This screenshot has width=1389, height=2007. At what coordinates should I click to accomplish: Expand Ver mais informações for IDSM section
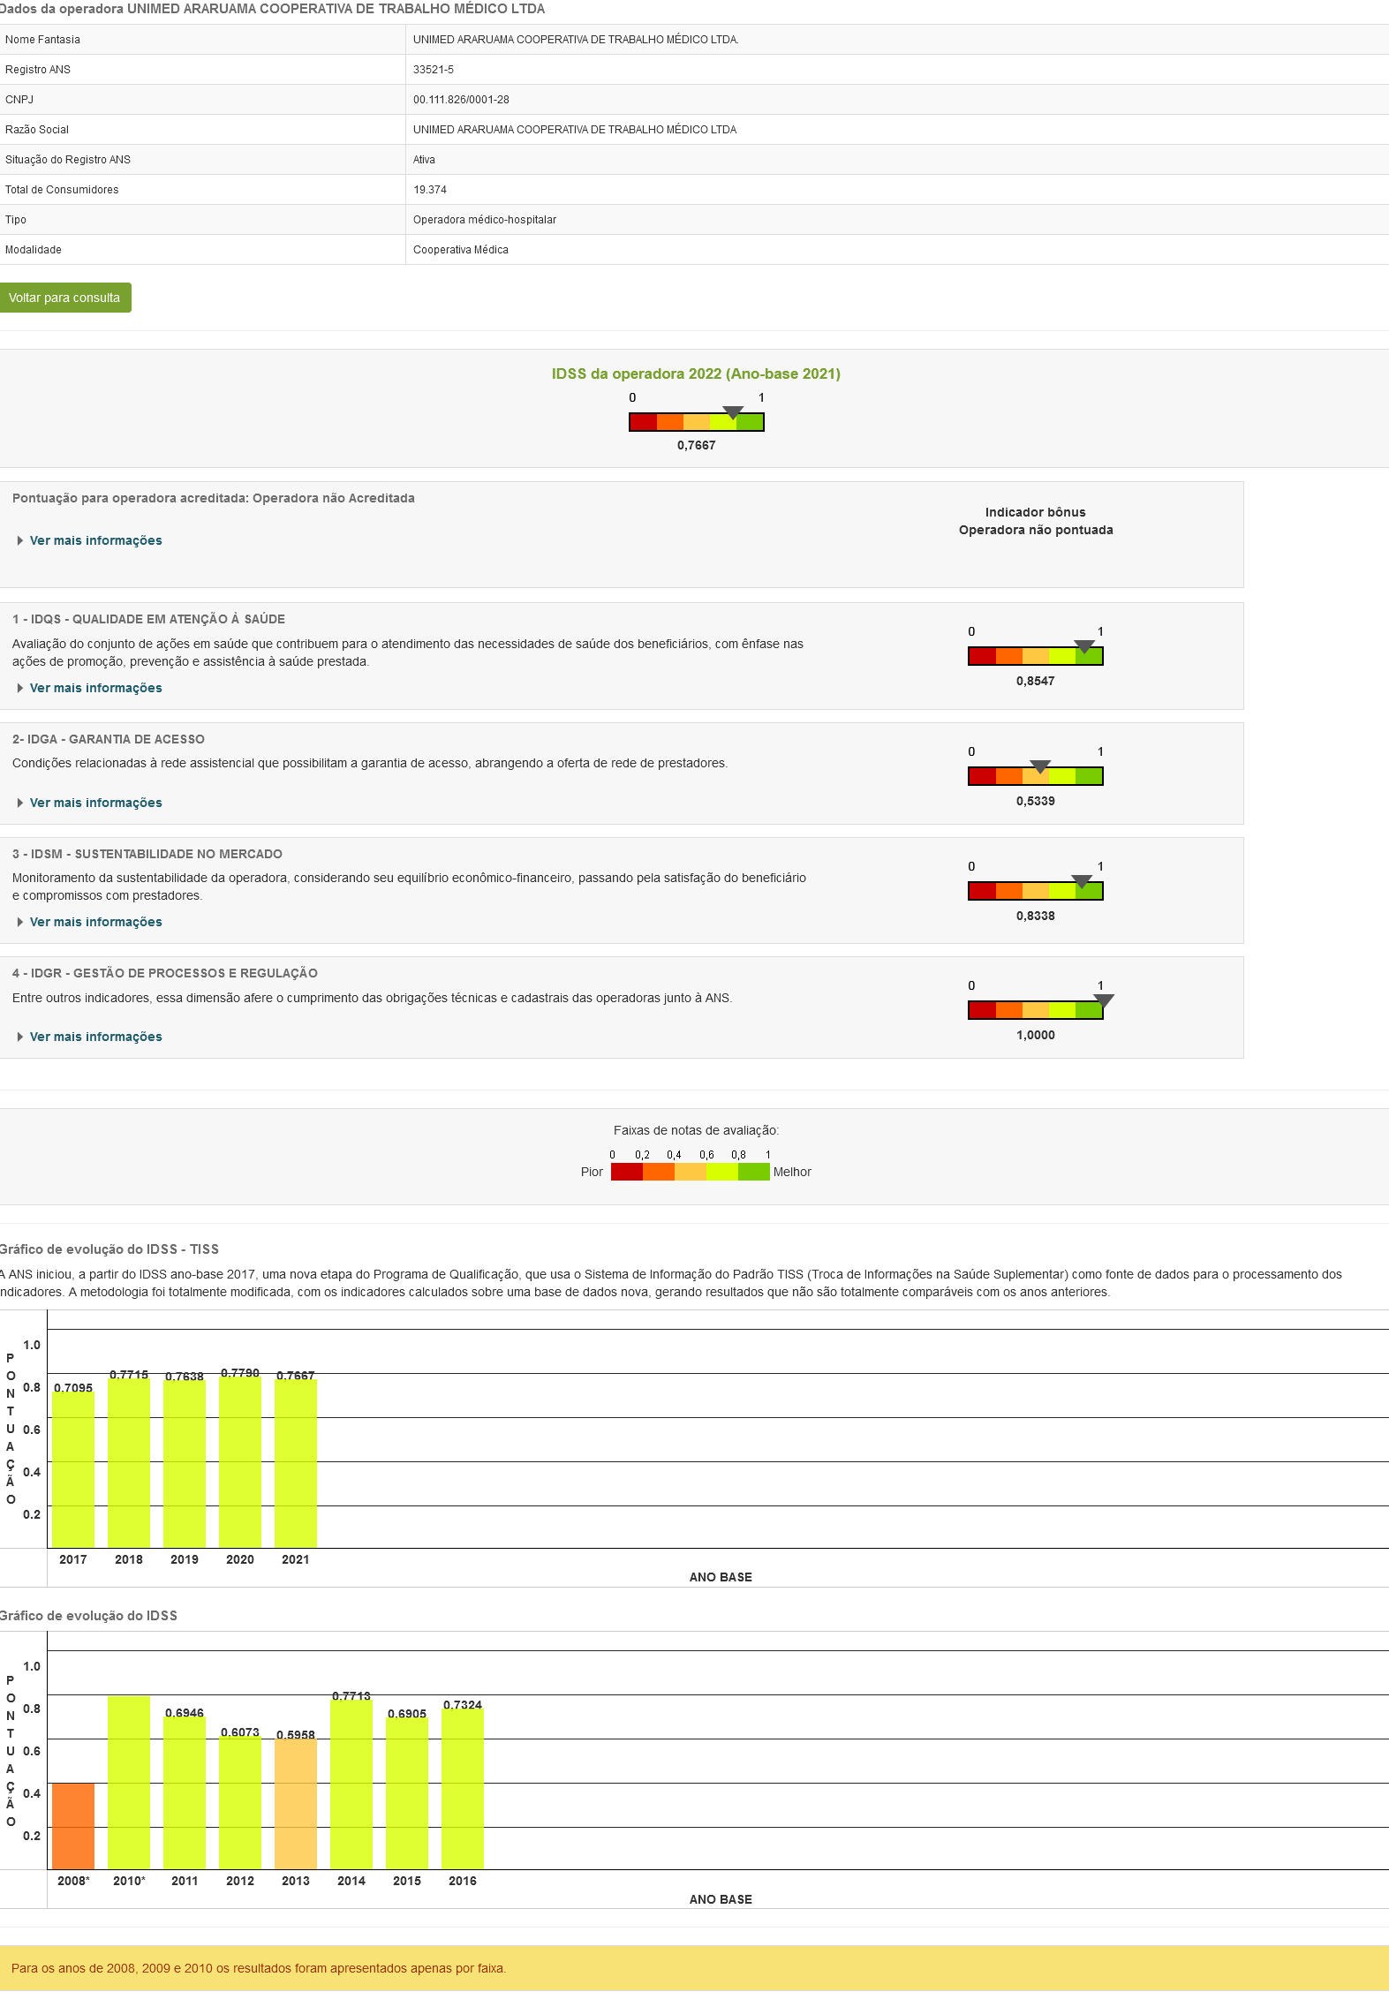point(95,922)
